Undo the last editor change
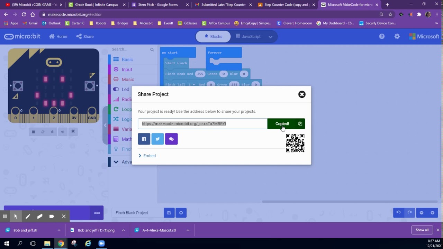443x249 pixels. point(398,213)
